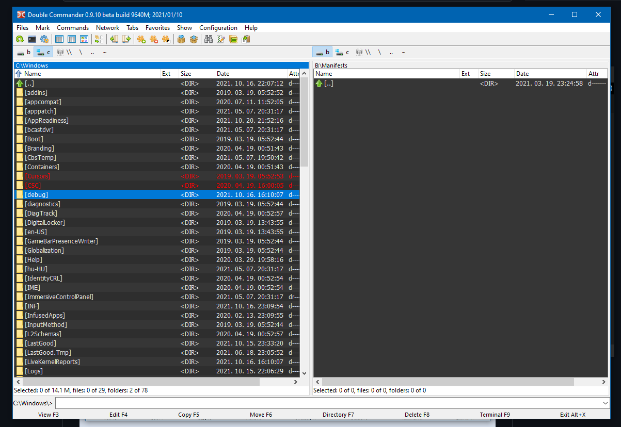Expand command line history dropdown
The width and height of the screenshot is (621, 427).
pos(605,403)
